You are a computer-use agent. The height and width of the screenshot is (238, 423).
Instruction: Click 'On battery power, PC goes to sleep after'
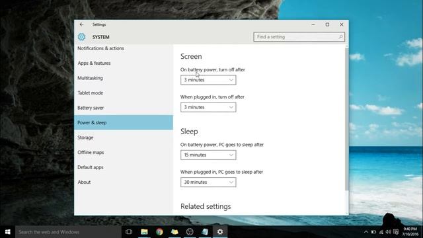222,145
